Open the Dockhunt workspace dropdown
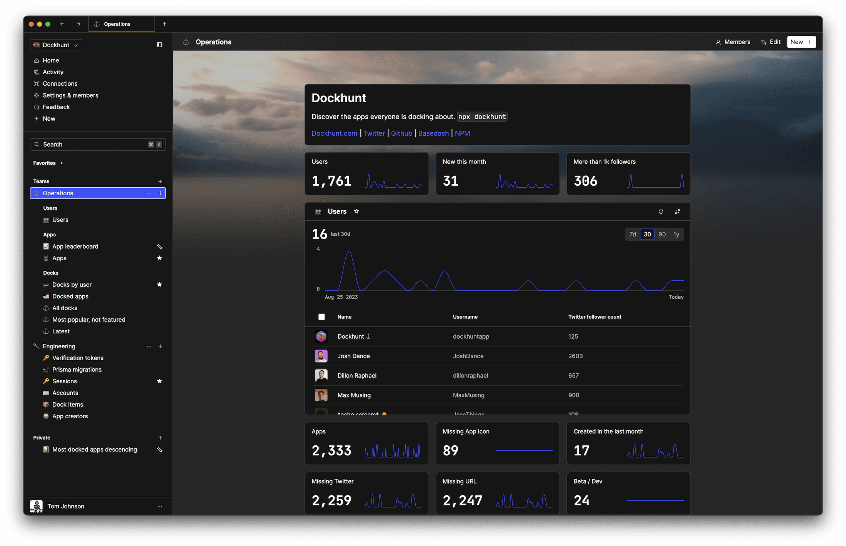Viewport: 846px width, 546px height. (x=56, y=45)
